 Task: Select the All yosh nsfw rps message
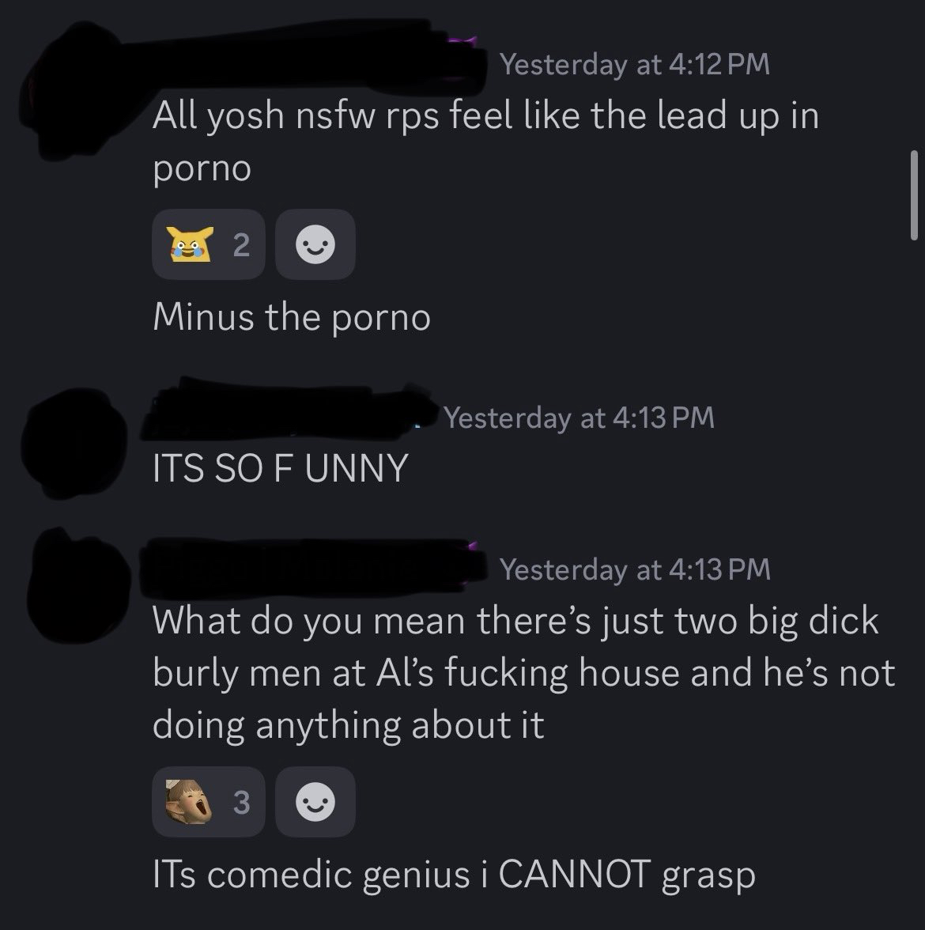485,141
